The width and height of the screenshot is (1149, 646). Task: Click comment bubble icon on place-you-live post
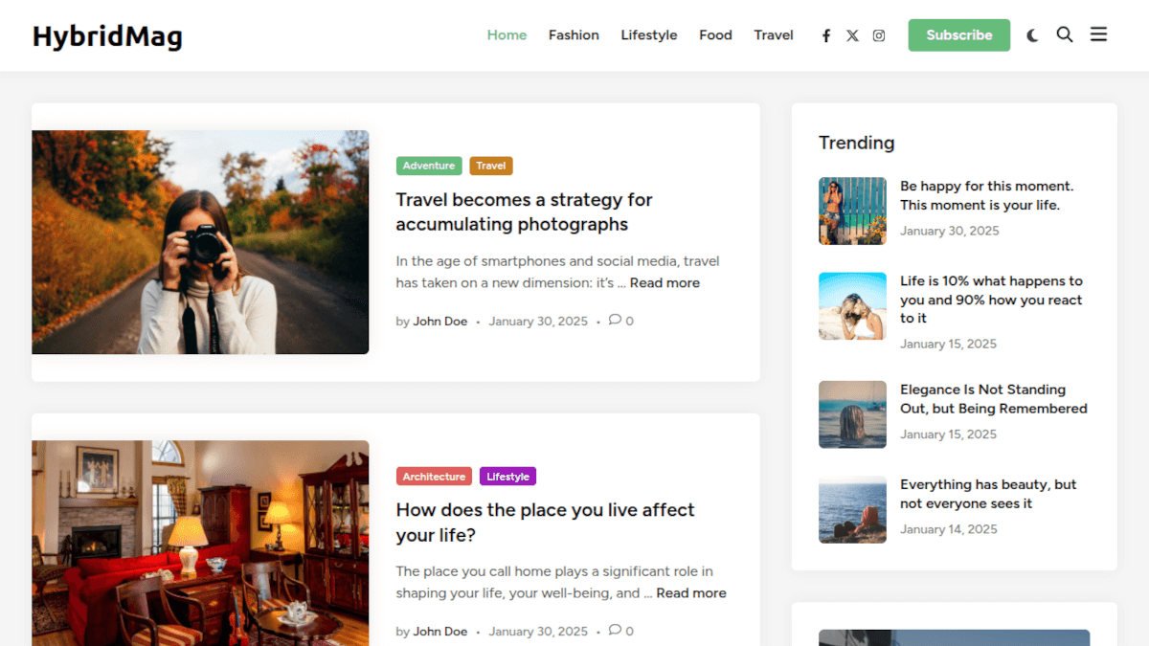[615, 630]
